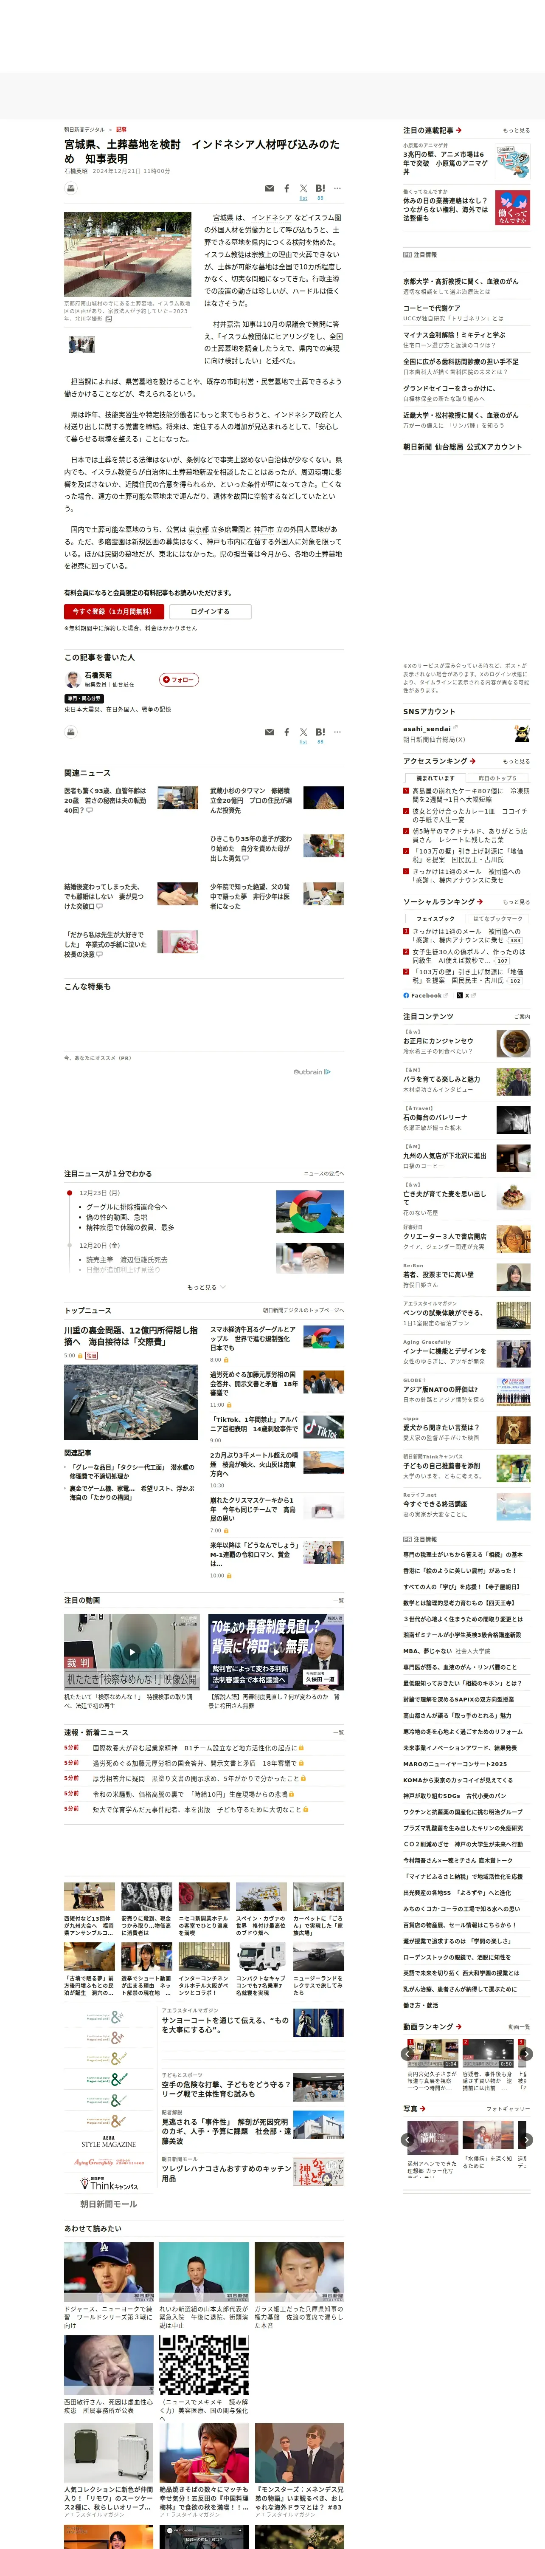This screenshot has width=545, height=2549.
Task: Share article on X via top icon
Action: pyautogui.click(x=303, y=188)
